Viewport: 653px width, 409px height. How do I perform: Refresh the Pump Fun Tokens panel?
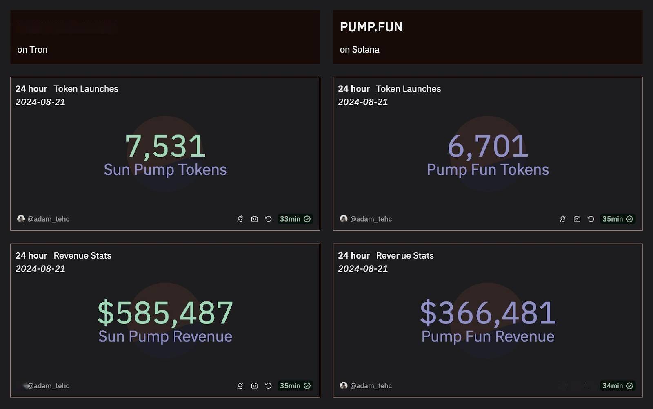[591, 219]
